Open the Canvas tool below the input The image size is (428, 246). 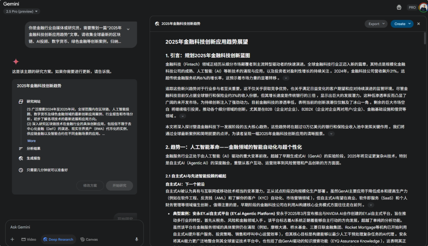click(88, 239)
